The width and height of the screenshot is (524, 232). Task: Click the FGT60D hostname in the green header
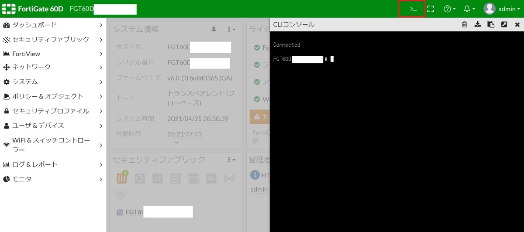click(x=81, y=9)
